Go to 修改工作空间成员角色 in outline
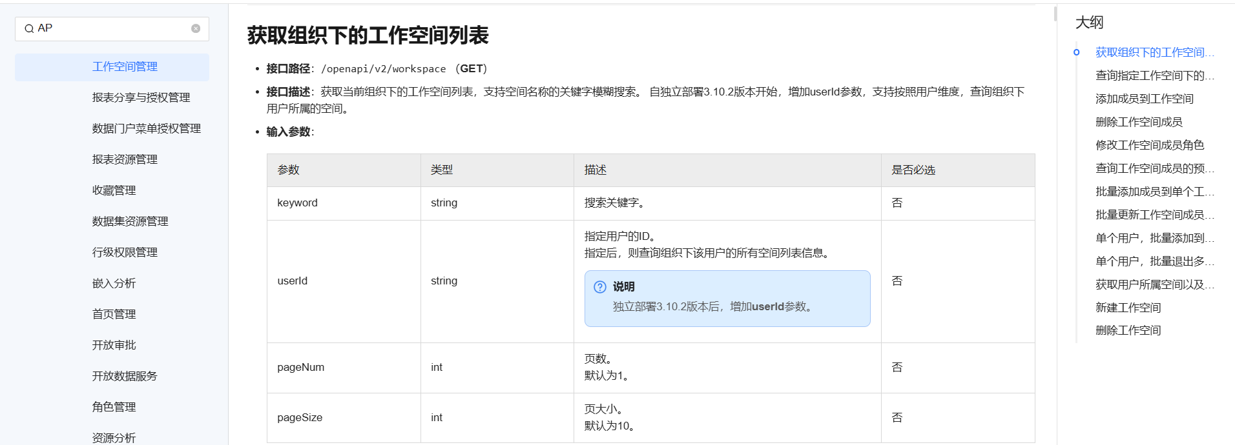The image size is (1235, 445). [1149, 145]
